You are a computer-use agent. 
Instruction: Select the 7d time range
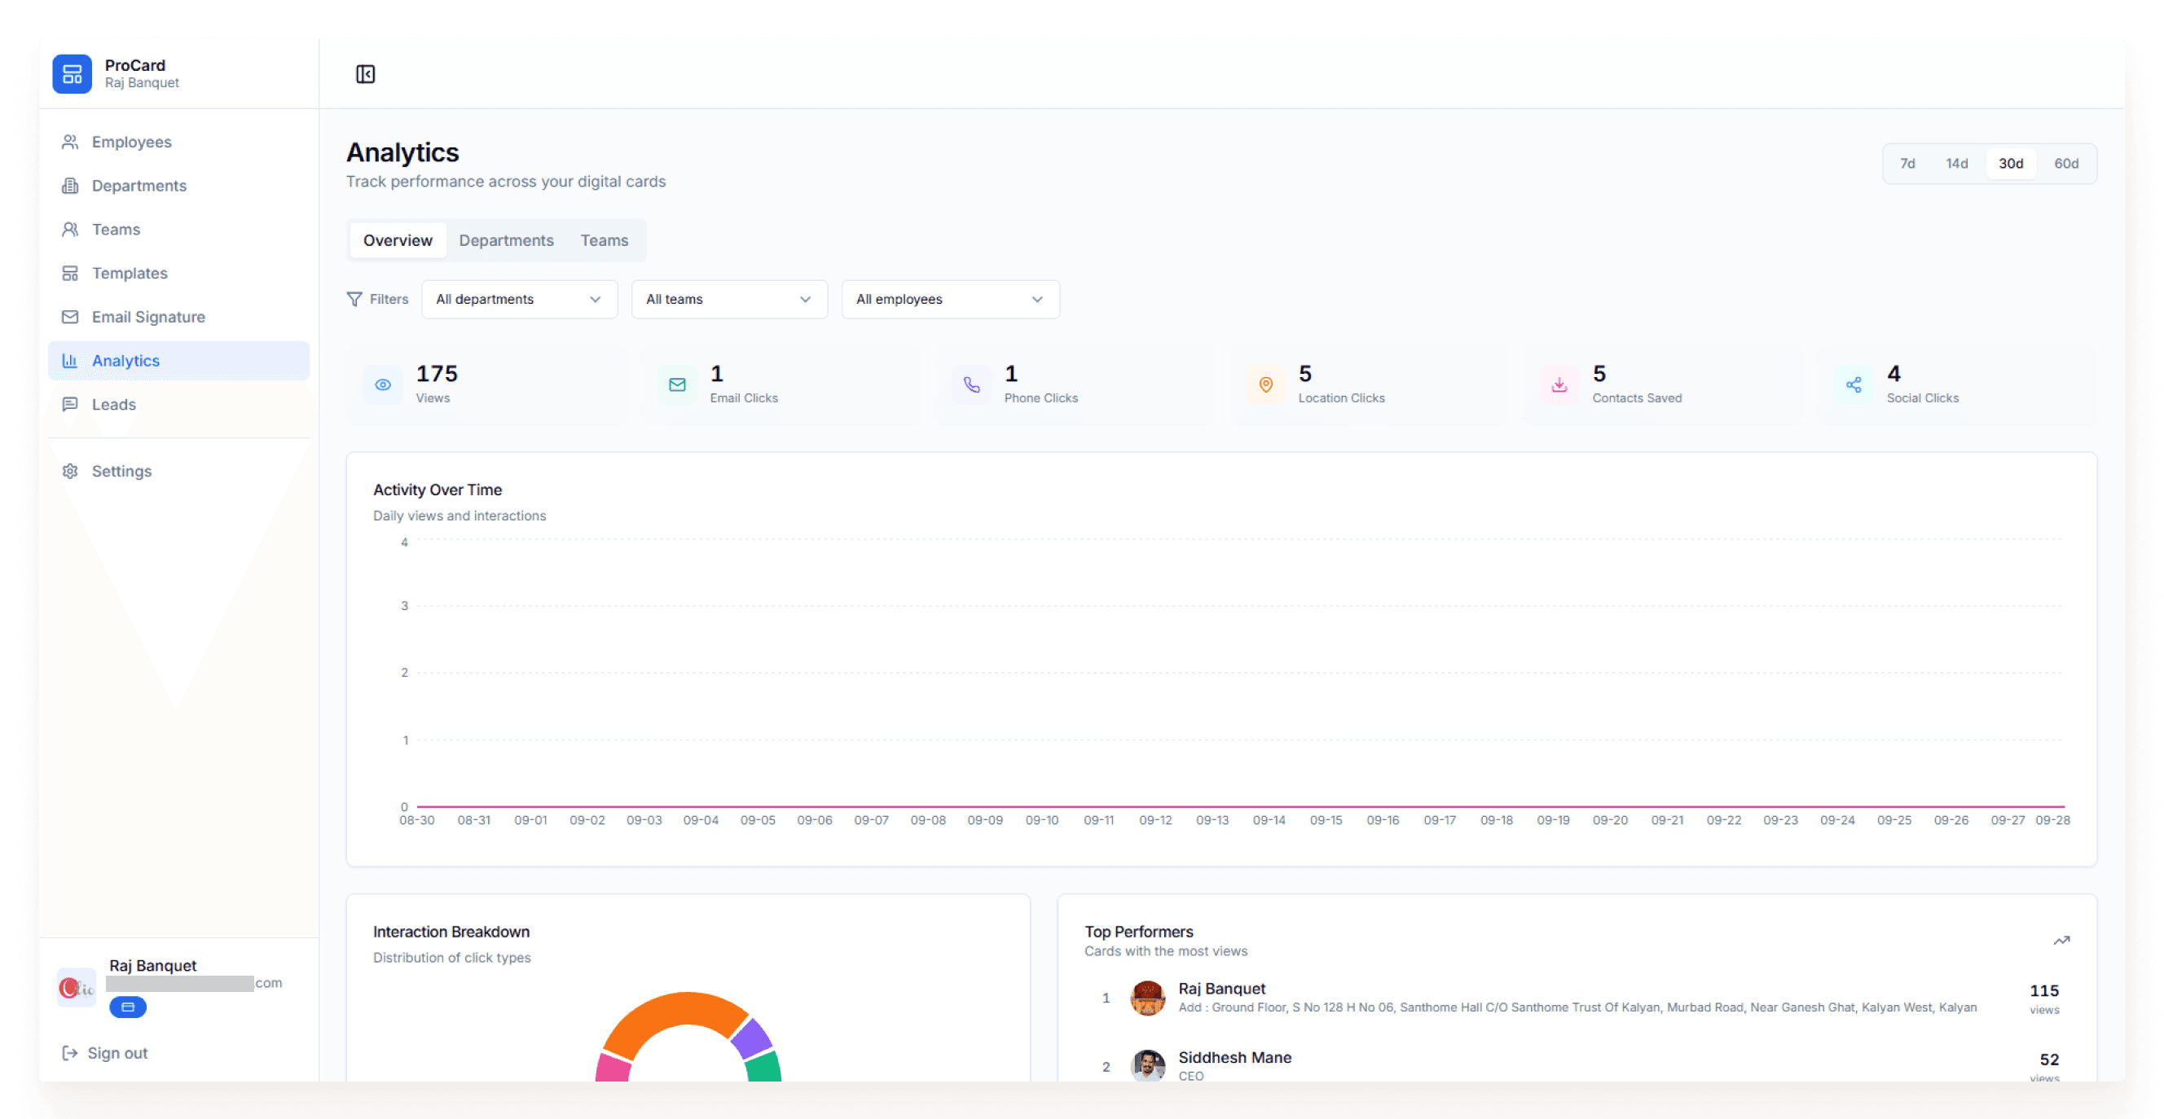coord(1908,164)
